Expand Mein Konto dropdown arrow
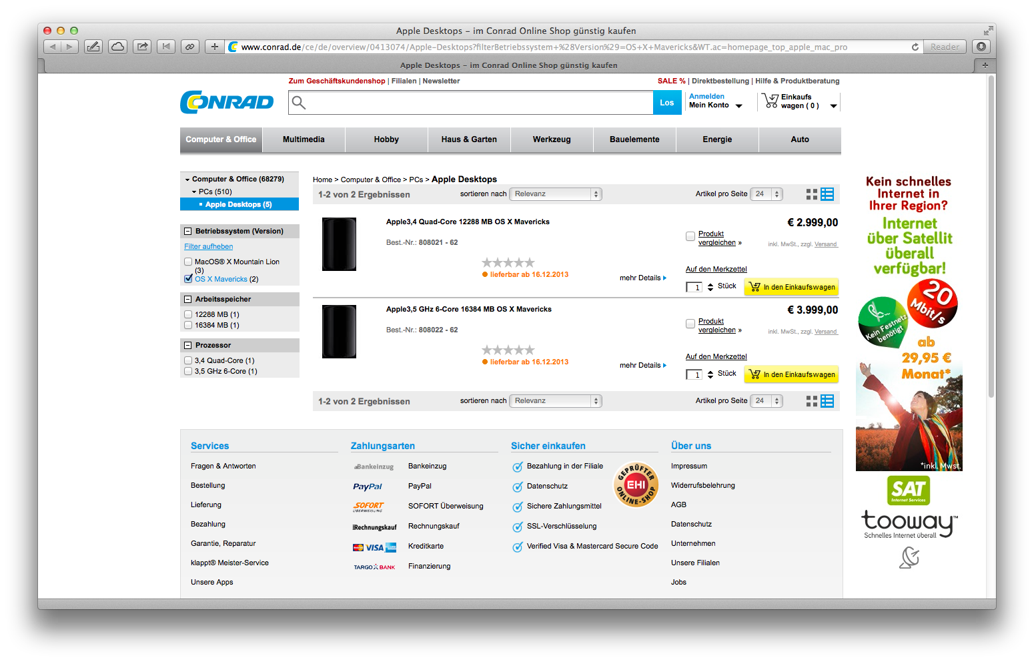Screen dimensions: 1034x662 coord(738,106)
